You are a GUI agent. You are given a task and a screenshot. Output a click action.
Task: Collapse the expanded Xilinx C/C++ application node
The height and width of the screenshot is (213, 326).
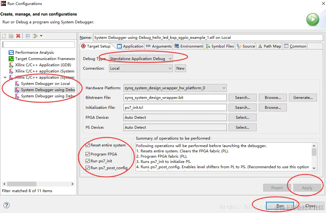(x=5, y=77)
